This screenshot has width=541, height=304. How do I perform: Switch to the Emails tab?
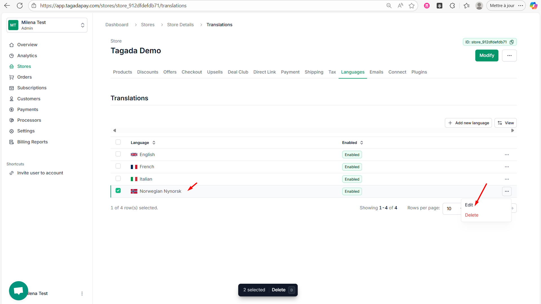(x=376, y=72)
